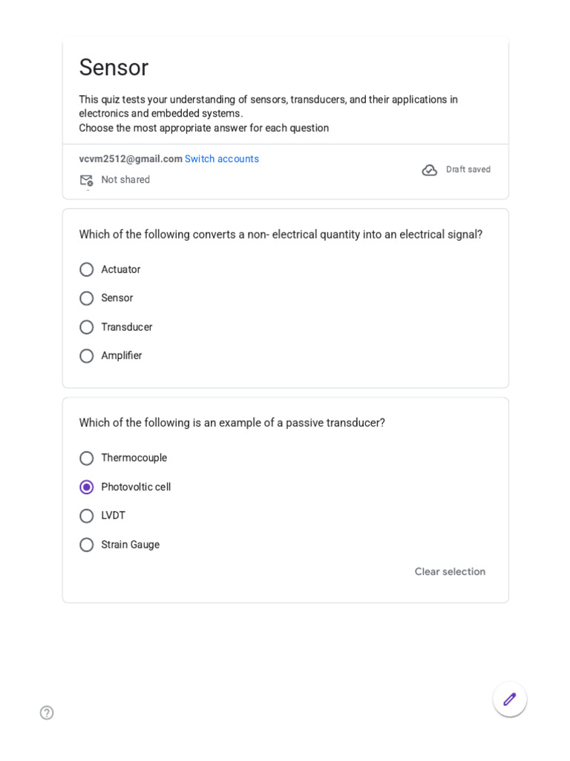Viewport: 570px width, 761px height.
Task: Open the help question mark icon
Action: tap(47, 713)
